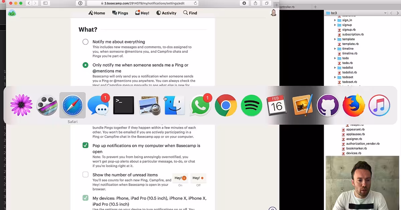401x210 pixels.
Task: Go forward in Safari history
Action: click(35, 3)
